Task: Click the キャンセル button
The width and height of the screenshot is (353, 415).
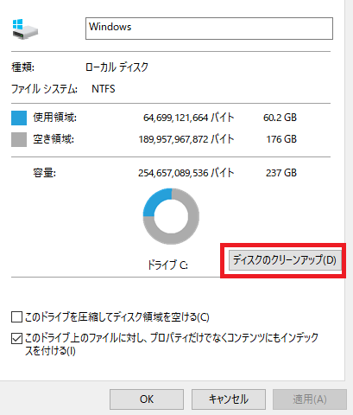Action: 229,399
